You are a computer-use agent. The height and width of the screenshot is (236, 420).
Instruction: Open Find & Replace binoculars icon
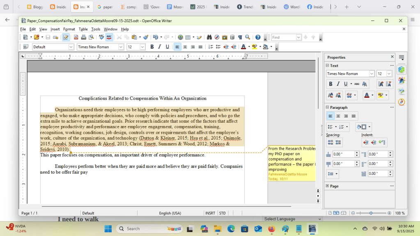209,37
